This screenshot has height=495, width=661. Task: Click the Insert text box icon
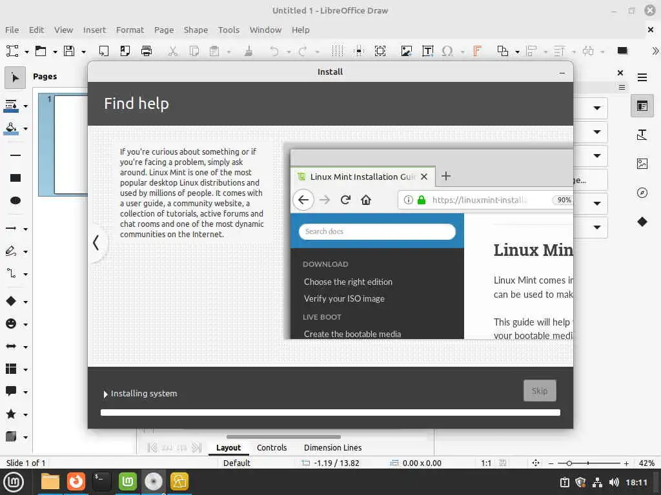pos(427,51)
